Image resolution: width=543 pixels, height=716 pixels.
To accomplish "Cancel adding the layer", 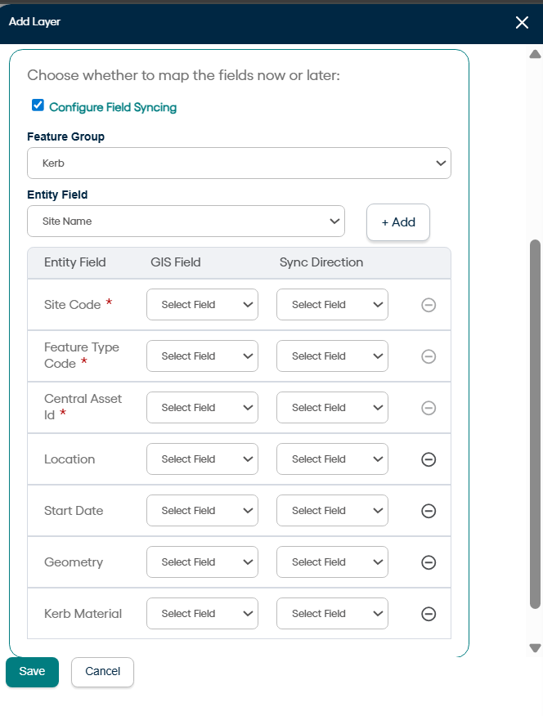I will pyautogui.click(x=102, y=672).
